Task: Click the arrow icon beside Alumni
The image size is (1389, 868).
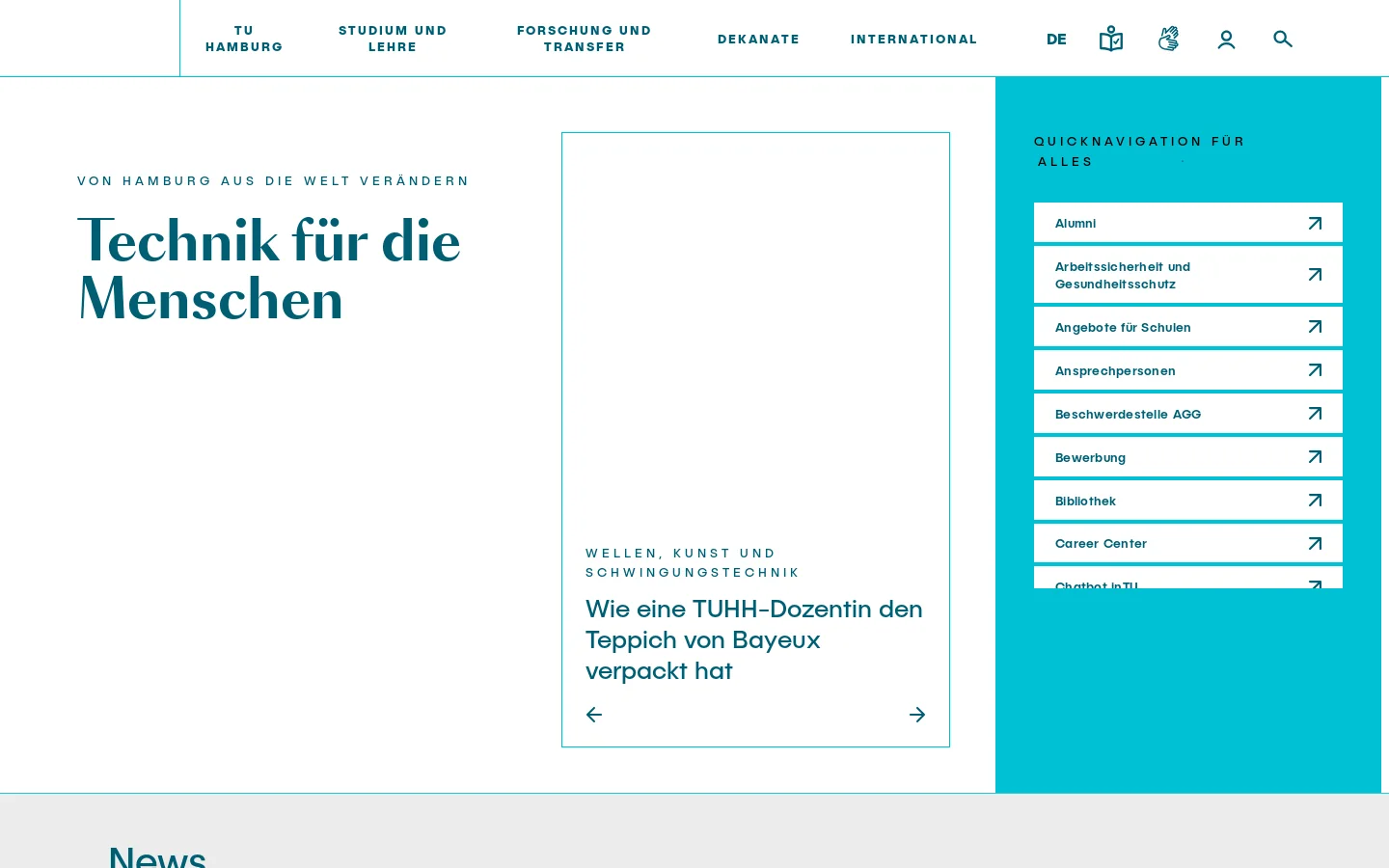Action: click(x=1315, y=224)
